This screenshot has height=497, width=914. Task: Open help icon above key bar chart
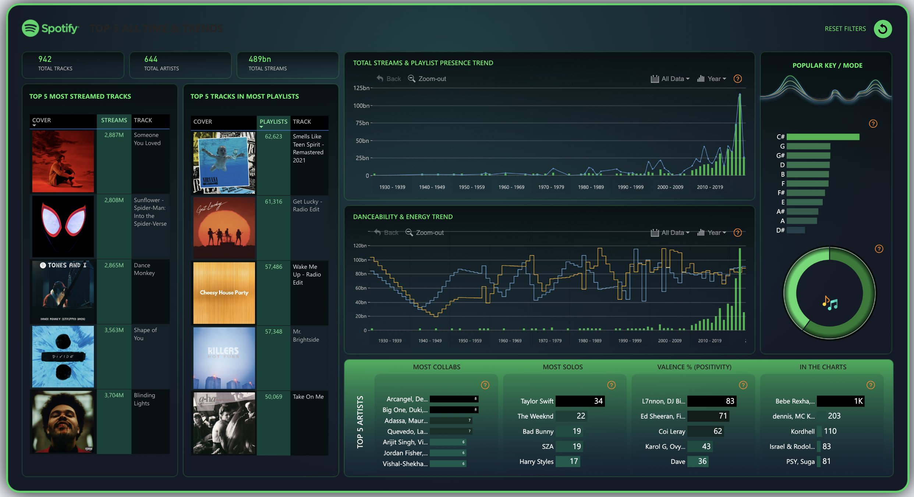pos(873,124)
